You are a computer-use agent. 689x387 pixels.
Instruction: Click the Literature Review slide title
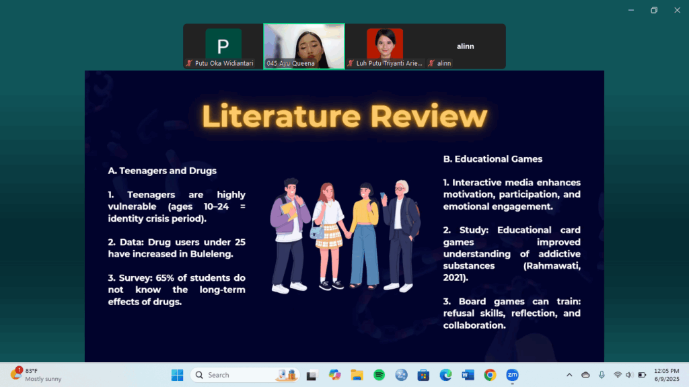344,116
